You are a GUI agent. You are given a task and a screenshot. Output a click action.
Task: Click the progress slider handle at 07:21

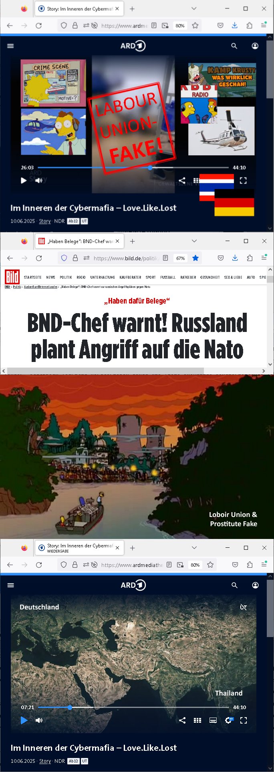(x=70, y=708)
